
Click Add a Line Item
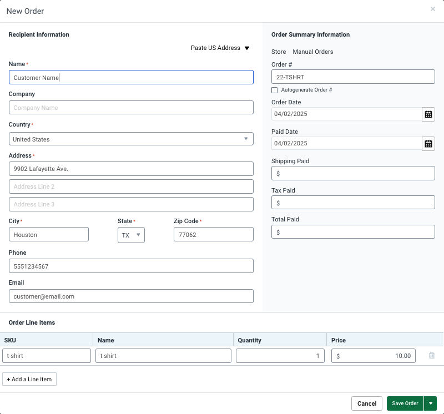(x=29, y=379)
